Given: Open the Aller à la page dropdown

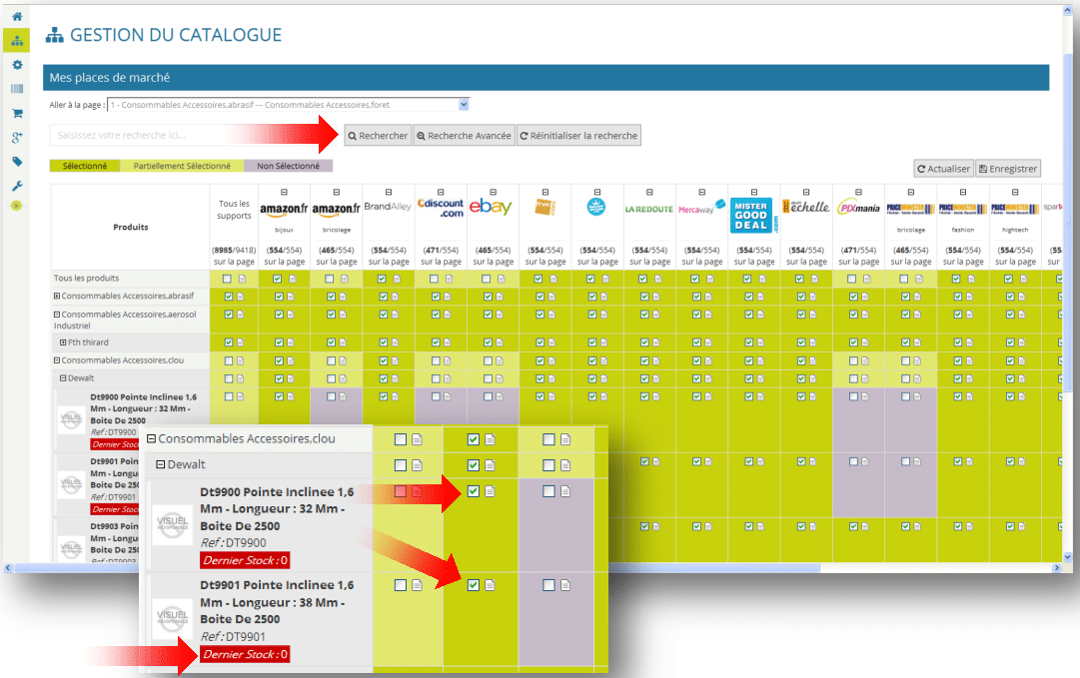Looking at the screenshot, I should click(x=288, y=105).
